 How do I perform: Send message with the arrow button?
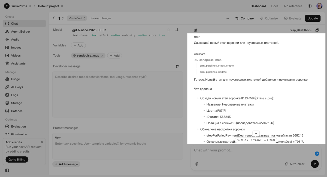click(314, 164)
